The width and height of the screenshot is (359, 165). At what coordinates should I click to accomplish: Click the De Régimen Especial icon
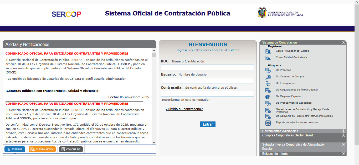[268, 97]
